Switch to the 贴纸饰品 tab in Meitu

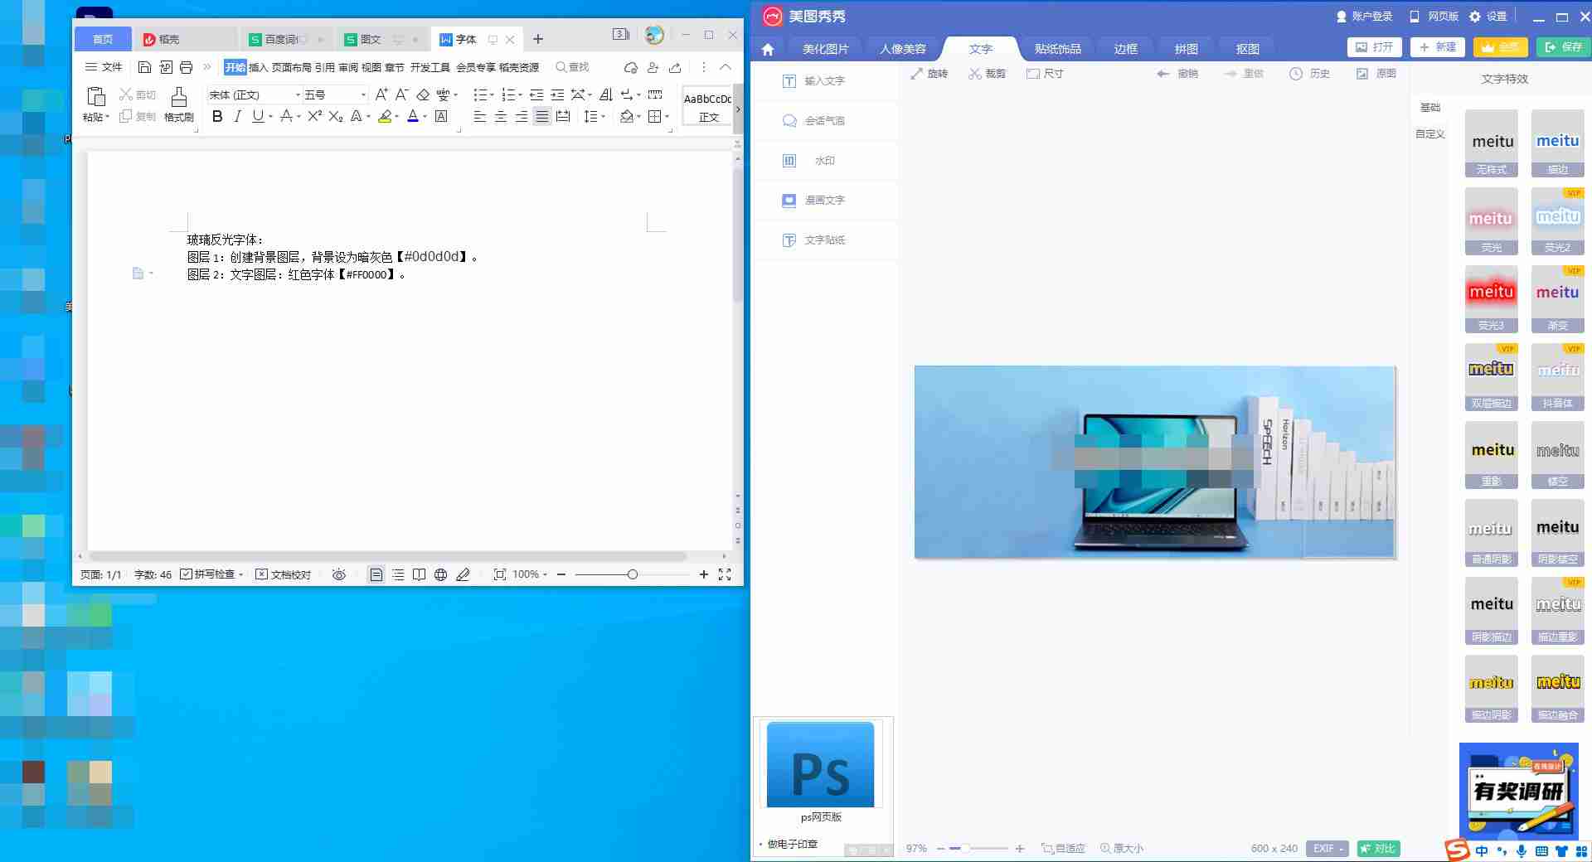point(1058,48)
